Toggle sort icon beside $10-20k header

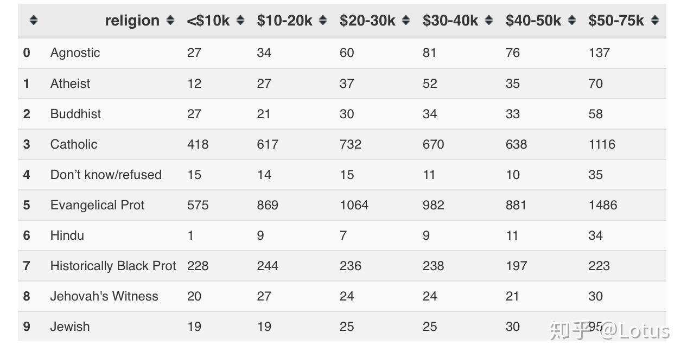(x=323, y=21)
